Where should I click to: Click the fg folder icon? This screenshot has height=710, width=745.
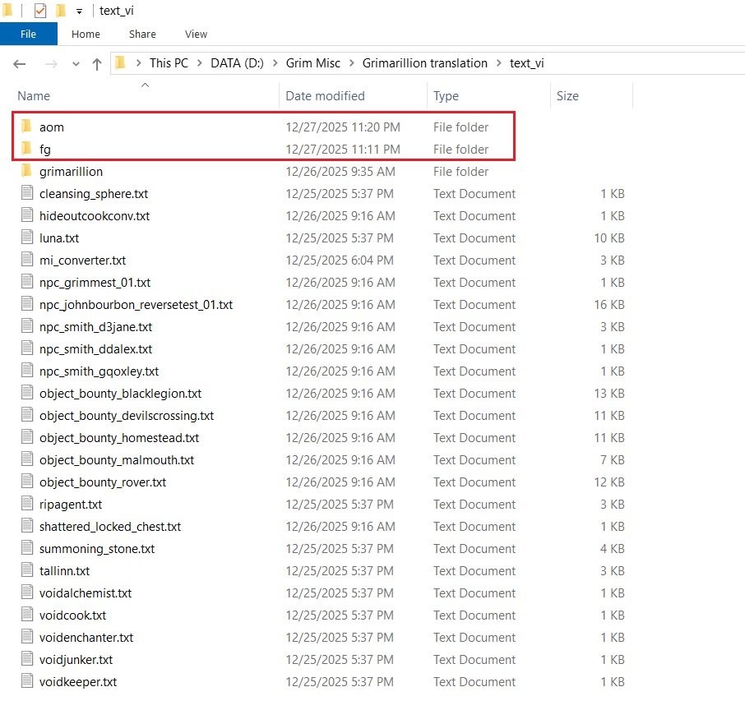(x=26, y=150)
